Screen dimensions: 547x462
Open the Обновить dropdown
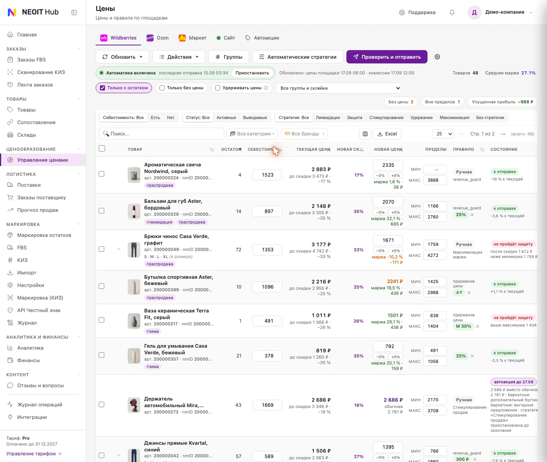122,57
